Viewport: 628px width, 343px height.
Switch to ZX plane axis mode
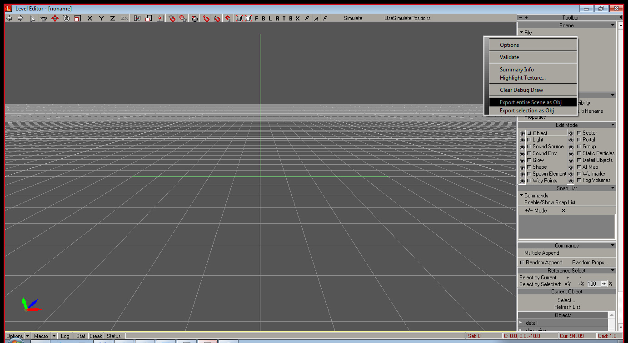coord(124,18)
